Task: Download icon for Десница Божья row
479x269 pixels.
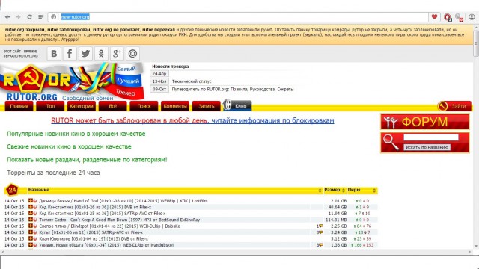Action: pos(31,201)
